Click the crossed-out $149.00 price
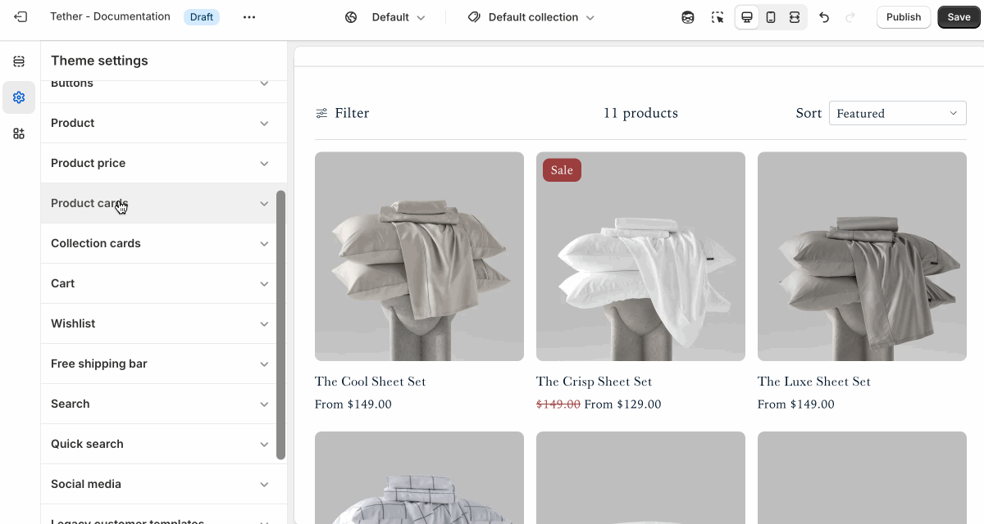Screen dimensions: 984x524 [558, 404]
